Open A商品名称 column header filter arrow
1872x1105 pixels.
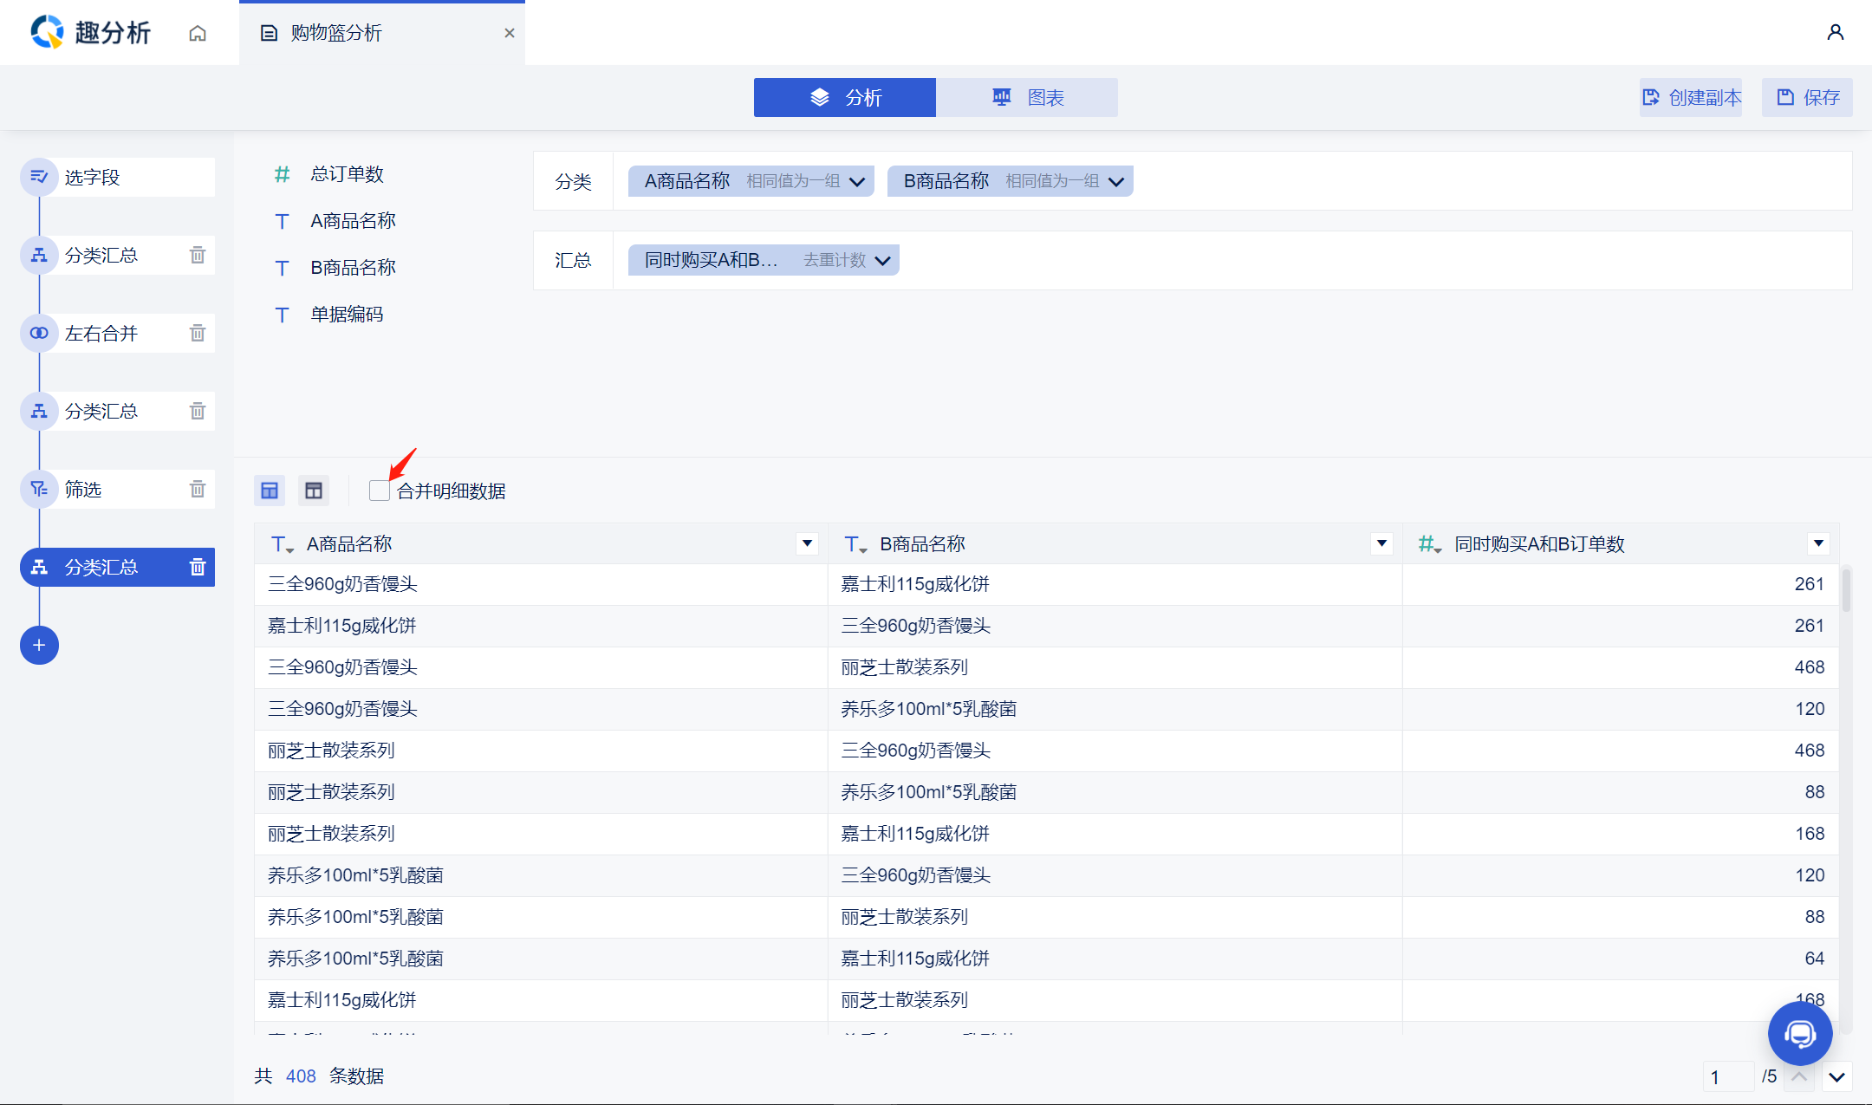coord(807,543)
